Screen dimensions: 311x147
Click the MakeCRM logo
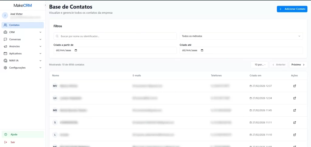(x=23, y=5)
